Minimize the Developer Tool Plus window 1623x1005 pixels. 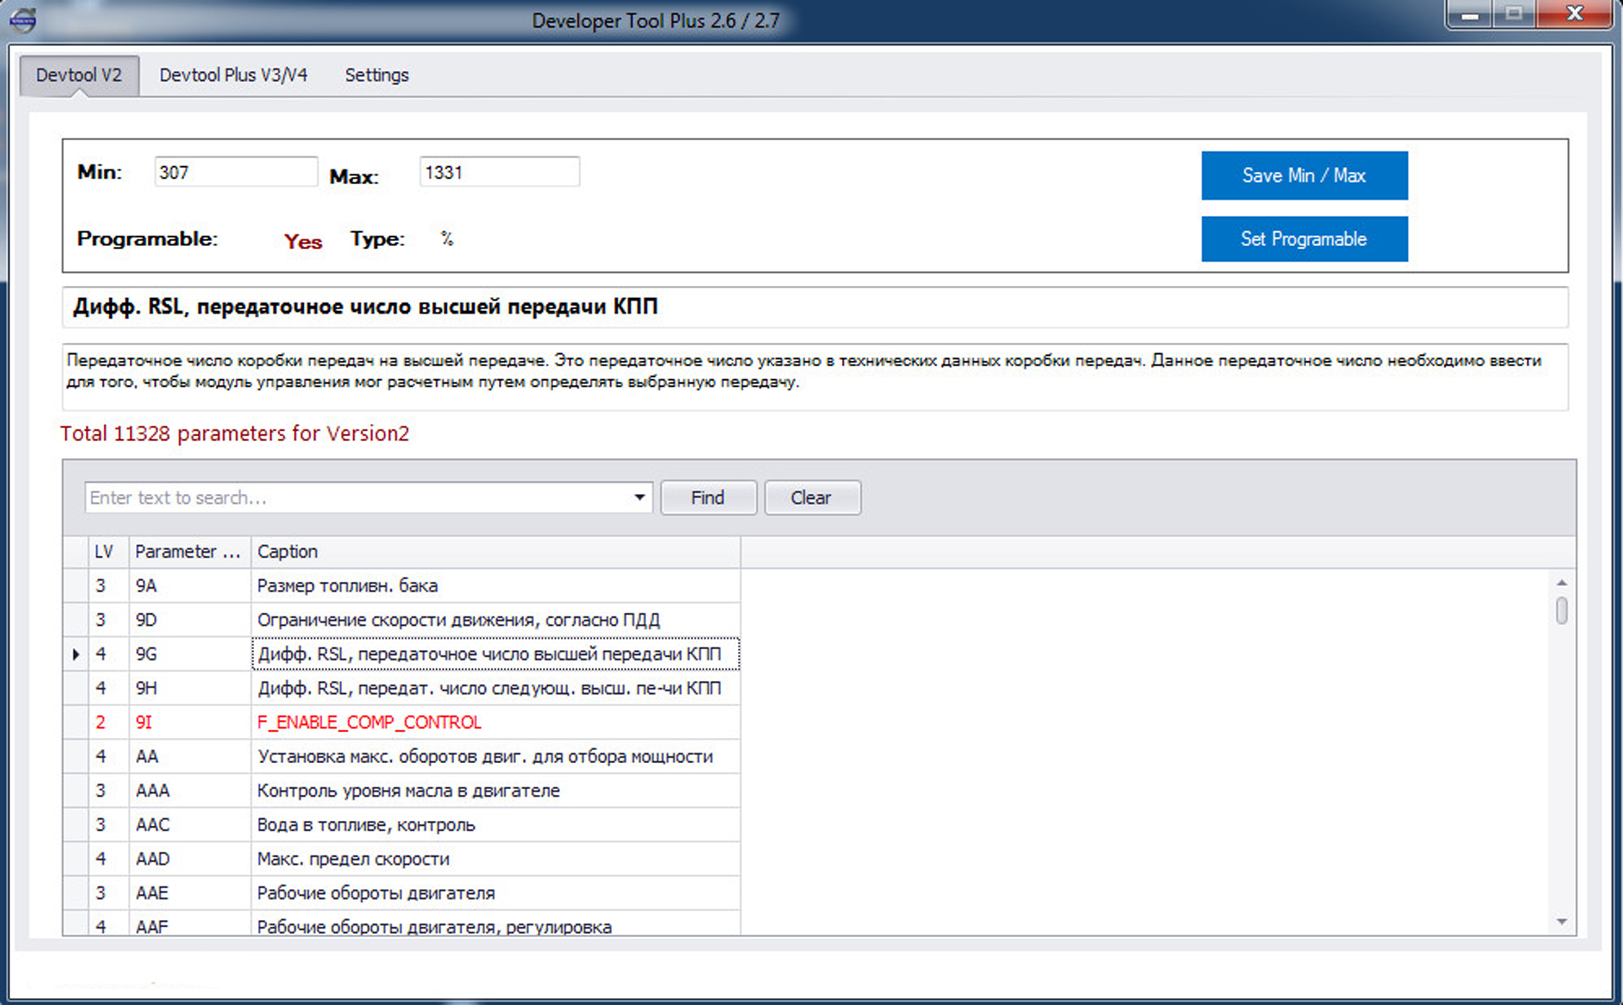tap(1469, 15)
